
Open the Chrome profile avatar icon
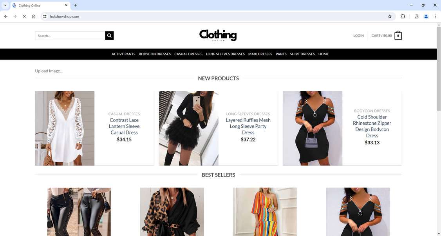[426, 16]
